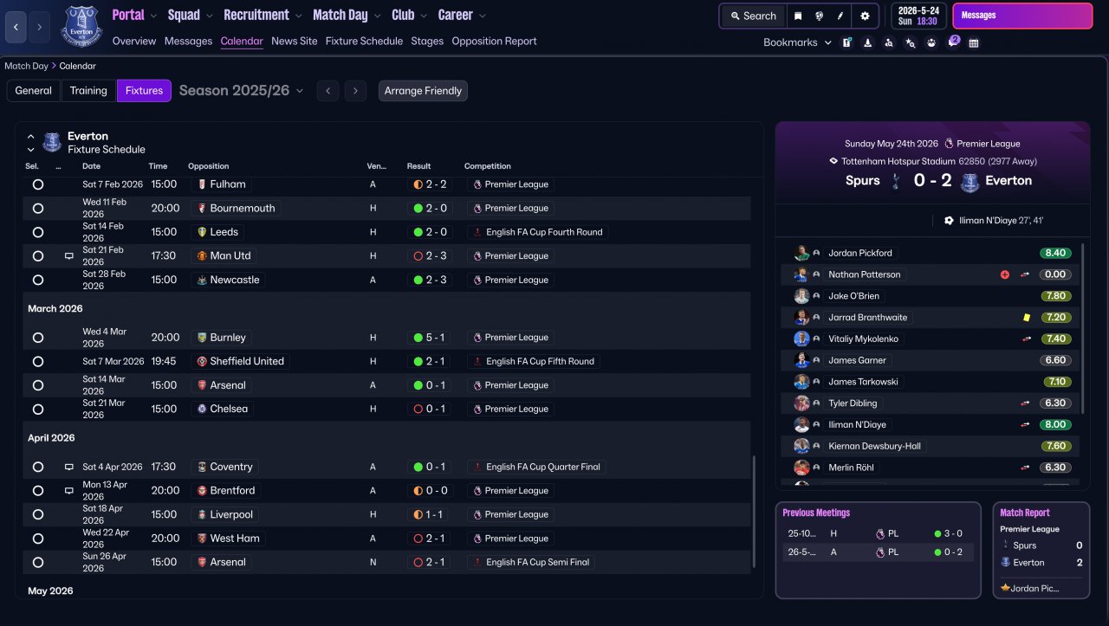Open the Recruitment dropdown menu
Viewport: 1109px width, 626px height.
point(263,16)
